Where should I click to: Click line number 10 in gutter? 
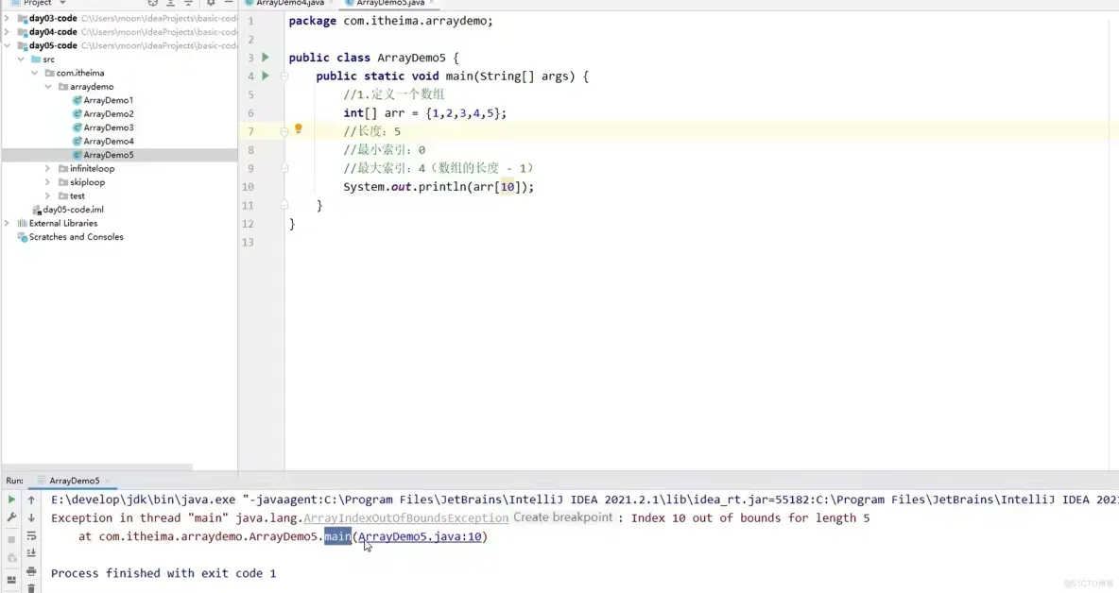(x=248, y=187)
